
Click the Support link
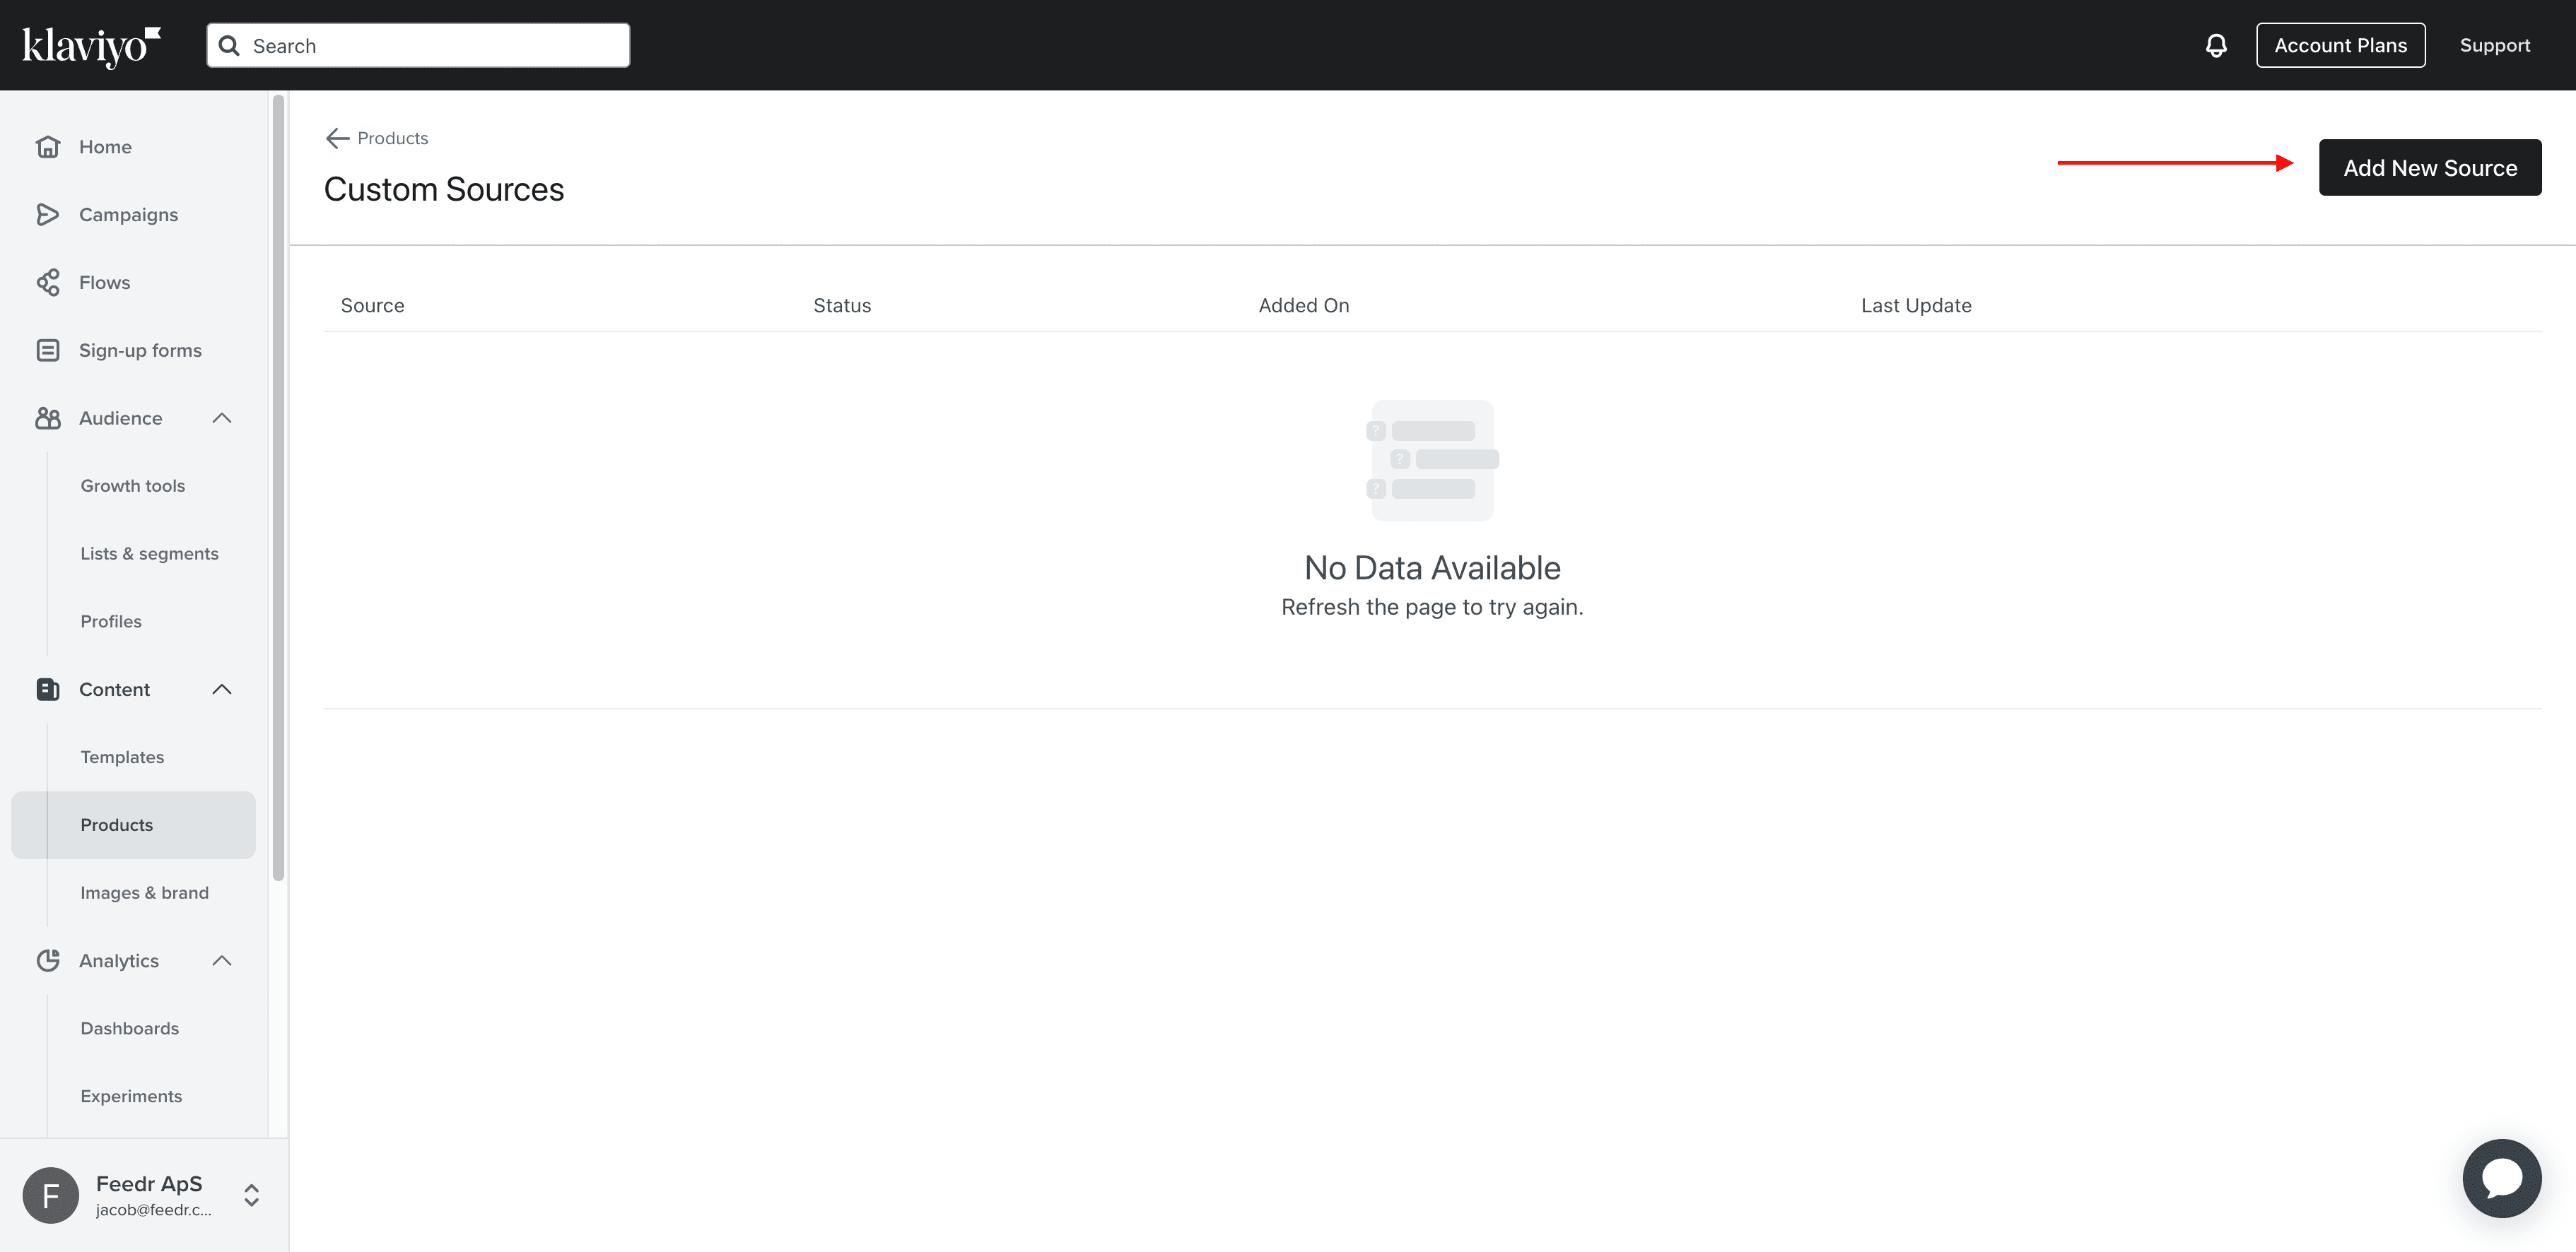(2495, 45)
